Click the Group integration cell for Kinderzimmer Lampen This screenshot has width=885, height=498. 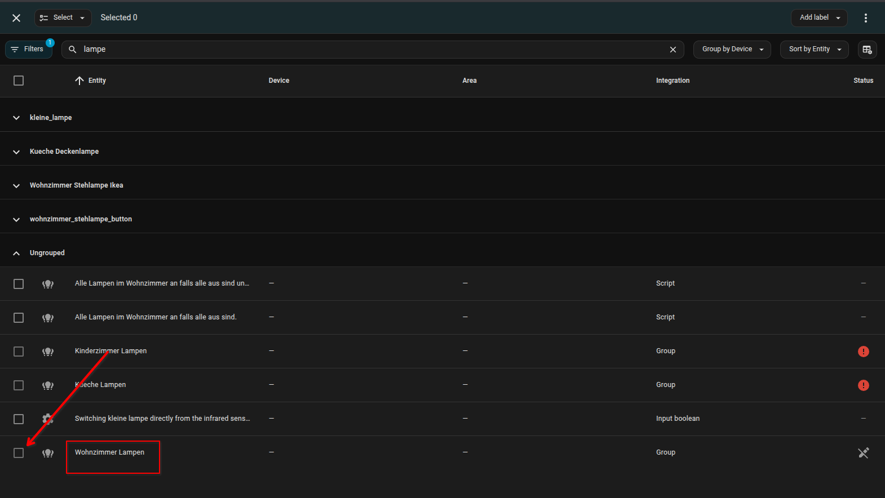tap(665, 351)
